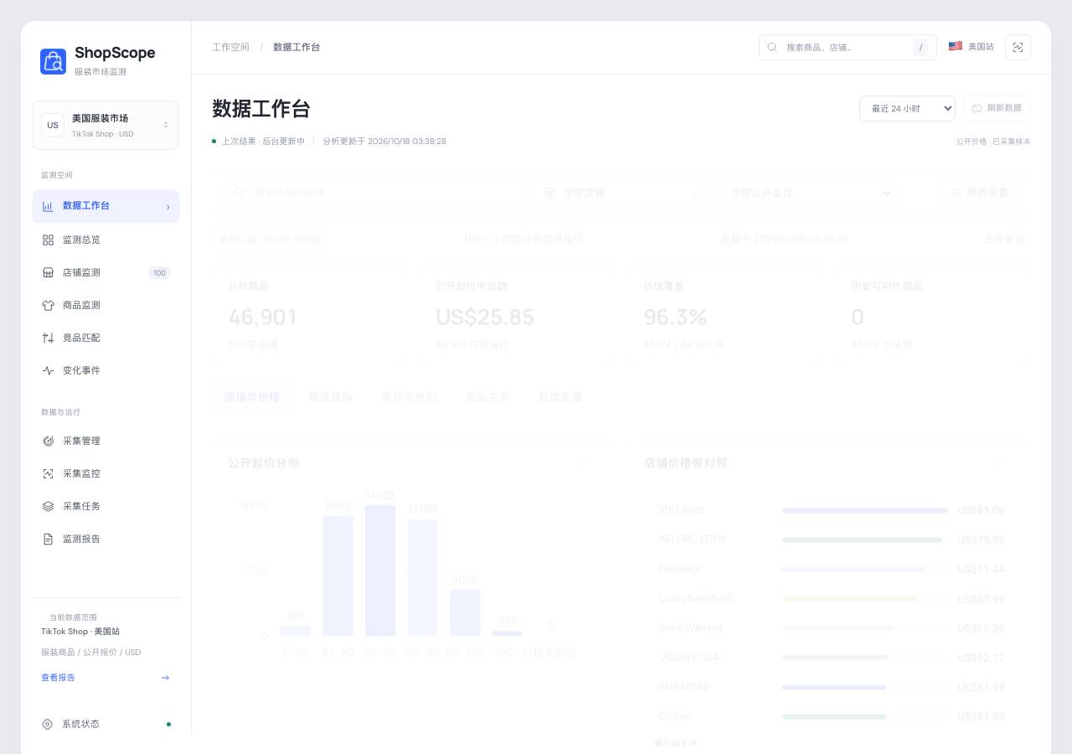Switch to the 数据质量 tab
Screen dimensions: 1072x754
click(560, 397)
